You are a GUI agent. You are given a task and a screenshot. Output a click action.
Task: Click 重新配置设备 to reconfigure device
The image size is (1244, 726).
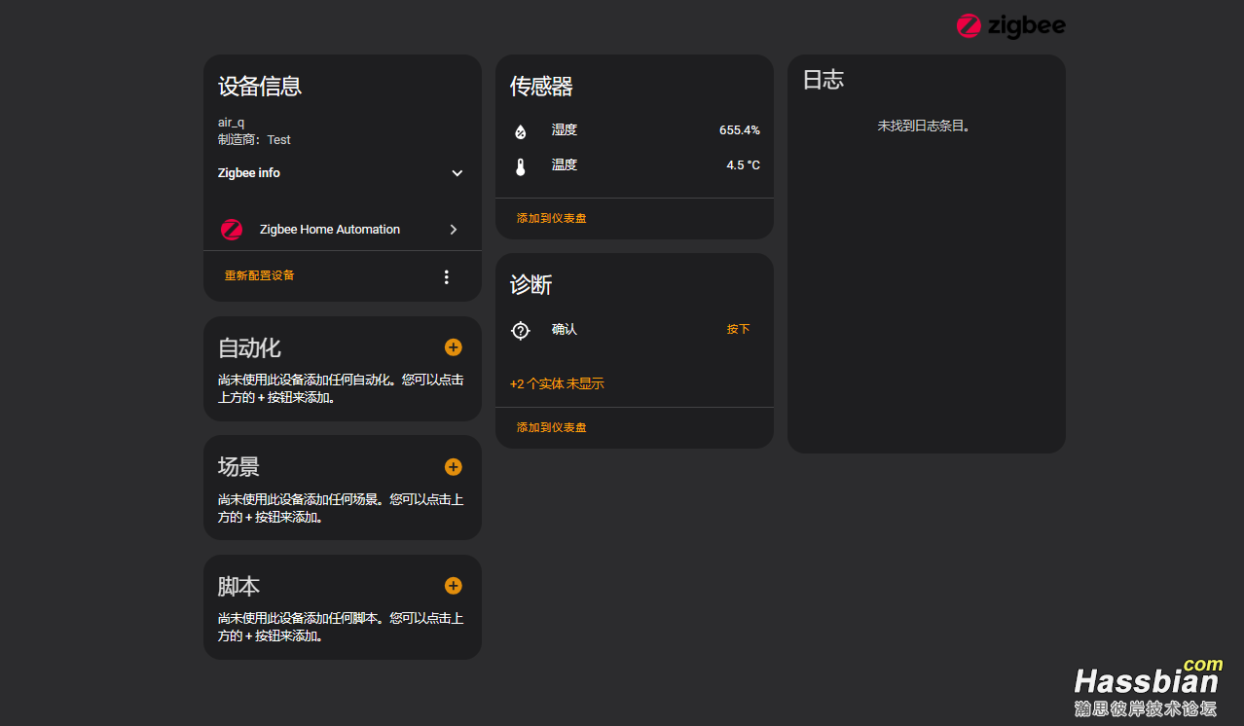[260, 275]
